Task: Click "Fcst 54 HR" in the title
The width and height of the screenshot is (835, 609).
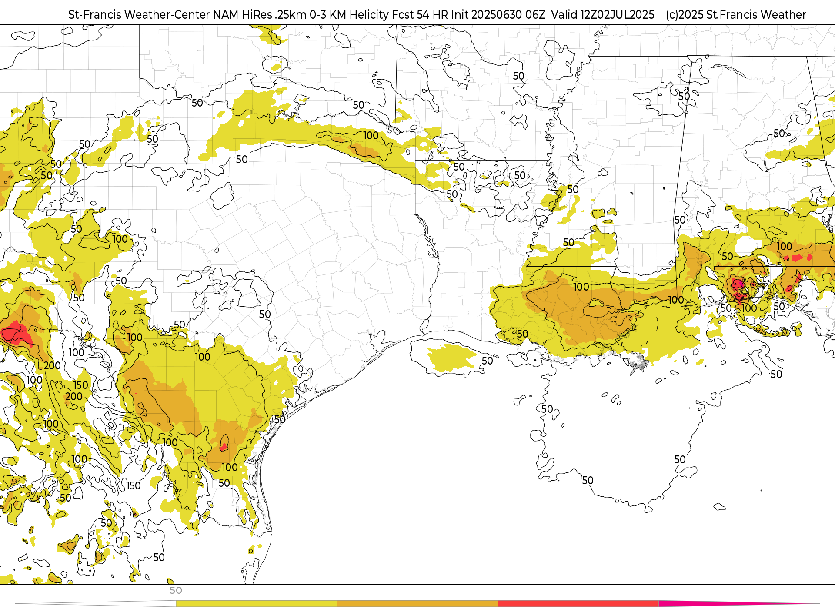Action: [x=420, y=15]
